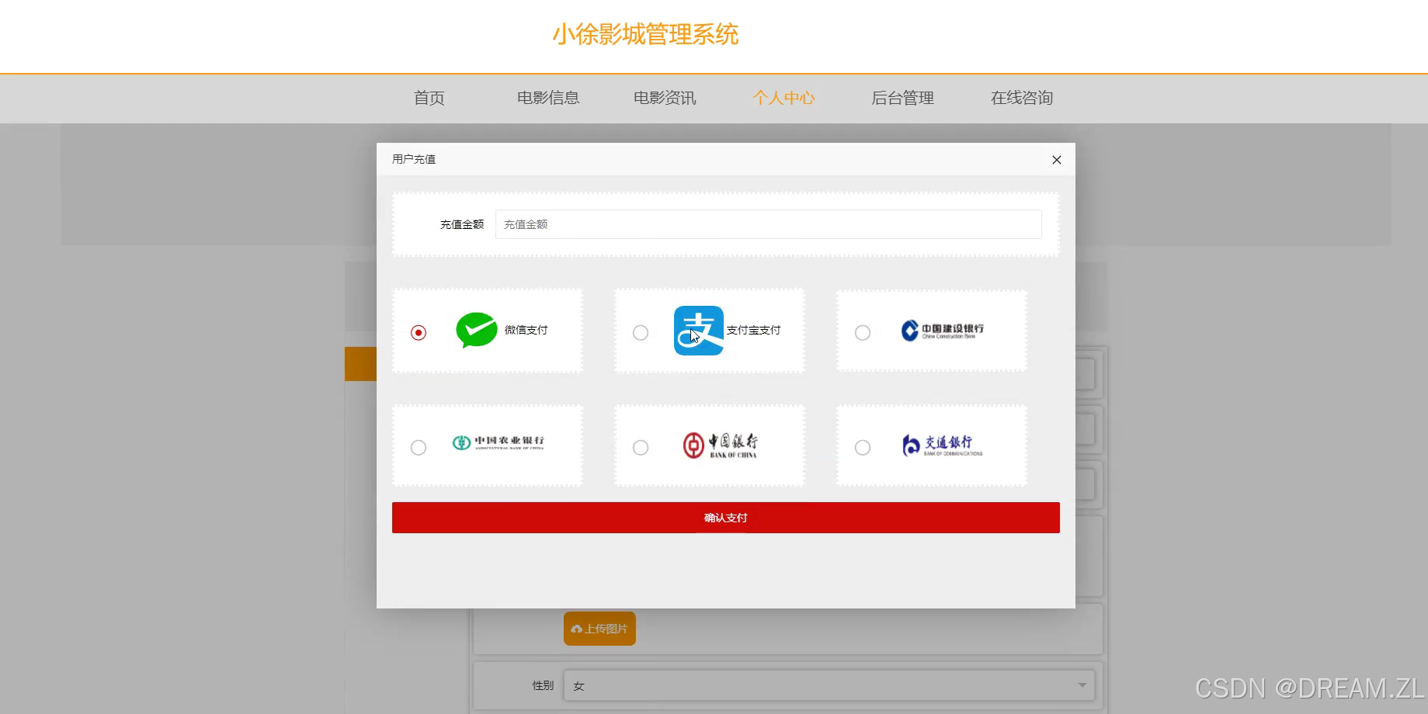Image resolution: width=1428 pixels, height=714 pixels.
Task: Pick the 中国银行 radio button
Action: (641, 447)
